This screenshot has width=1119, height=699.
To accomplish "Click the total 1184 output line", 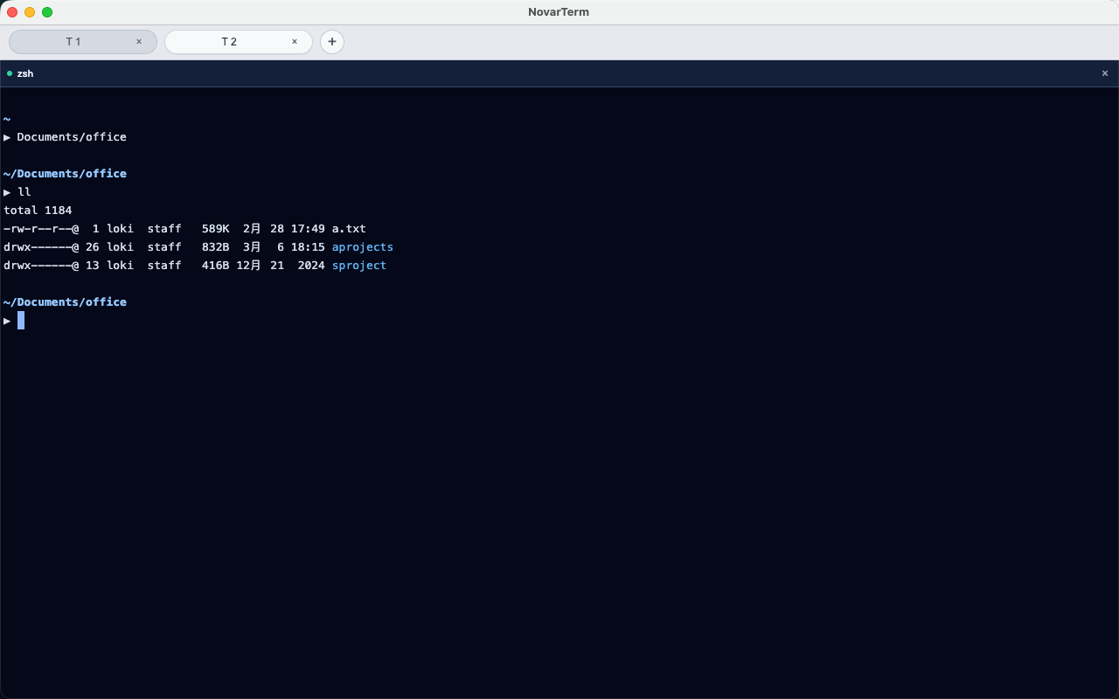I will click(37, 211).
